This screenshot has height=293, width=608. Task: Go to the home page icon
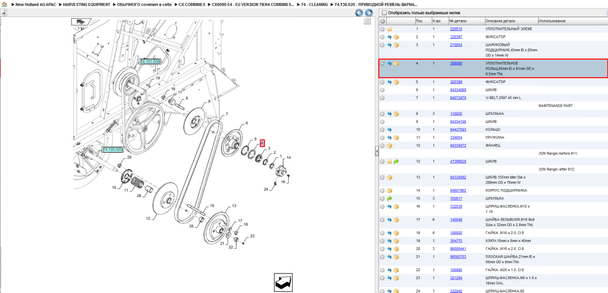(4, 5)
